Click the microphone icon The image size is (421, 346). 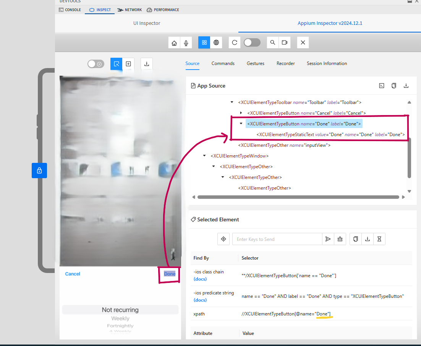[186, 43]
